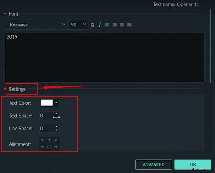Viewport: 215px width, 173px height.
Task: Center align the text
Action: click(114, 25)
